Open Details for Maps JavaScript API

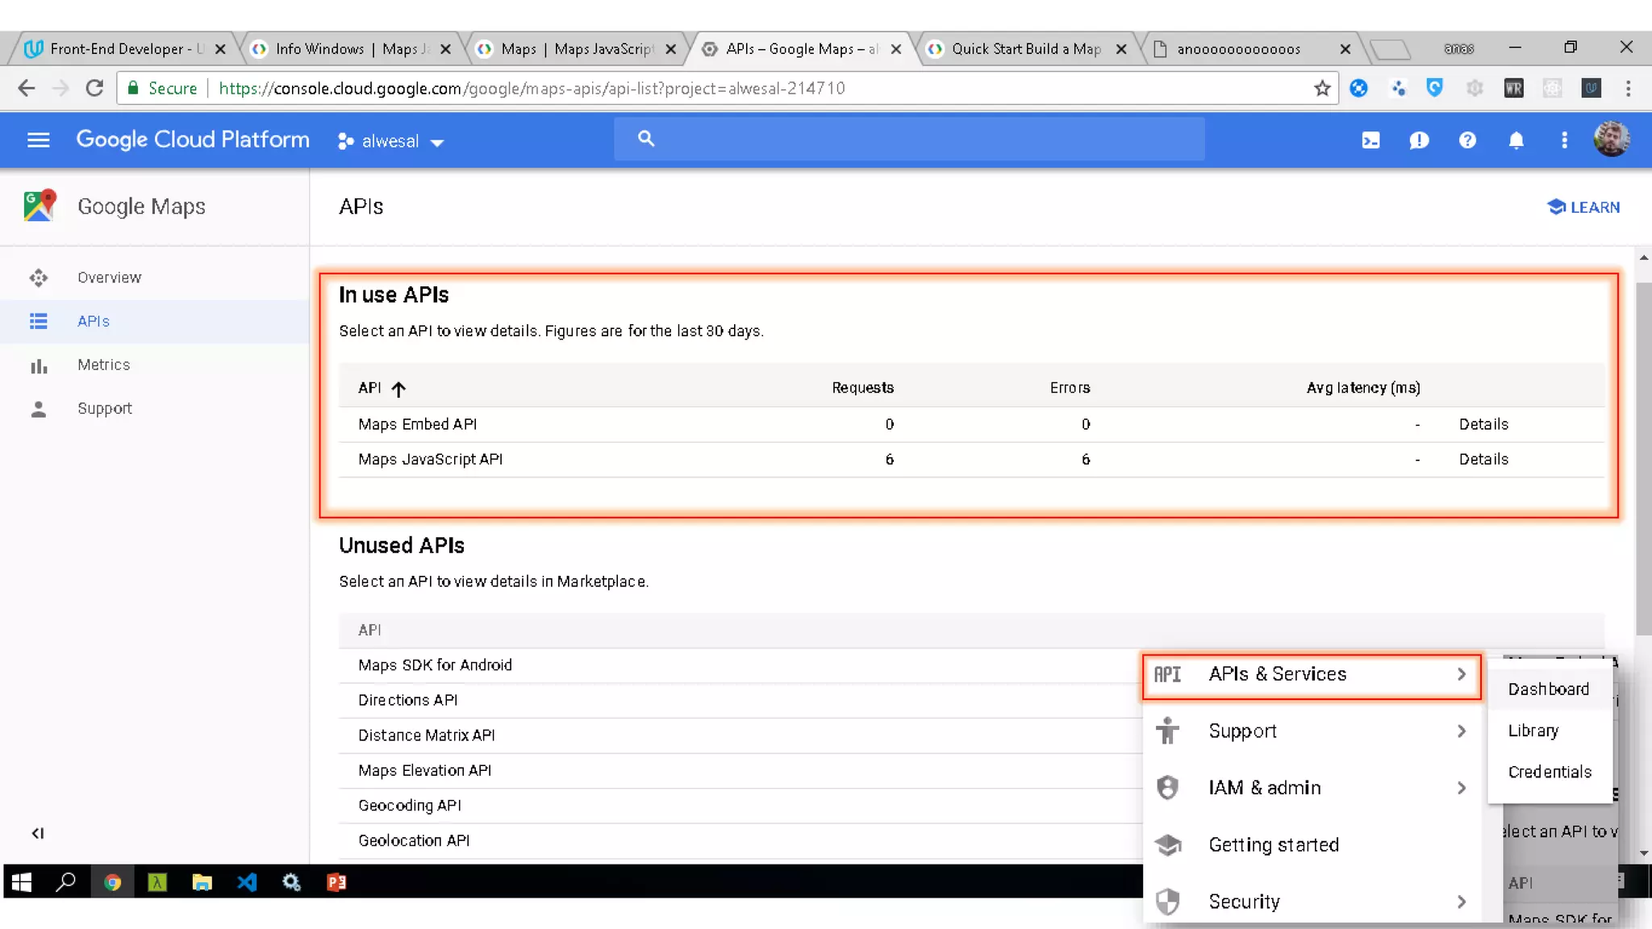pos(1483,459)
